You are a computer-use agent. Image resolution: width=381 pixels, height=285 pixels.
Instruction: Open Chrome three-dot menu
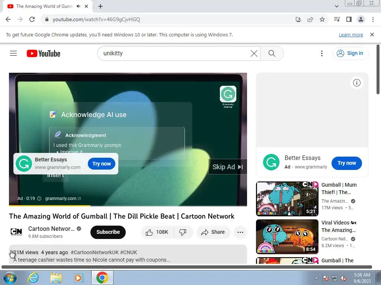[x=373, y=19]
